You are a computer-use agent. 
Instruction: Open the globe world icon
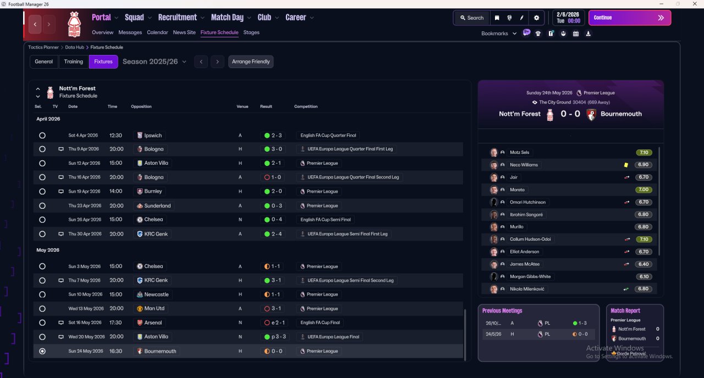(x=510, y=18)
